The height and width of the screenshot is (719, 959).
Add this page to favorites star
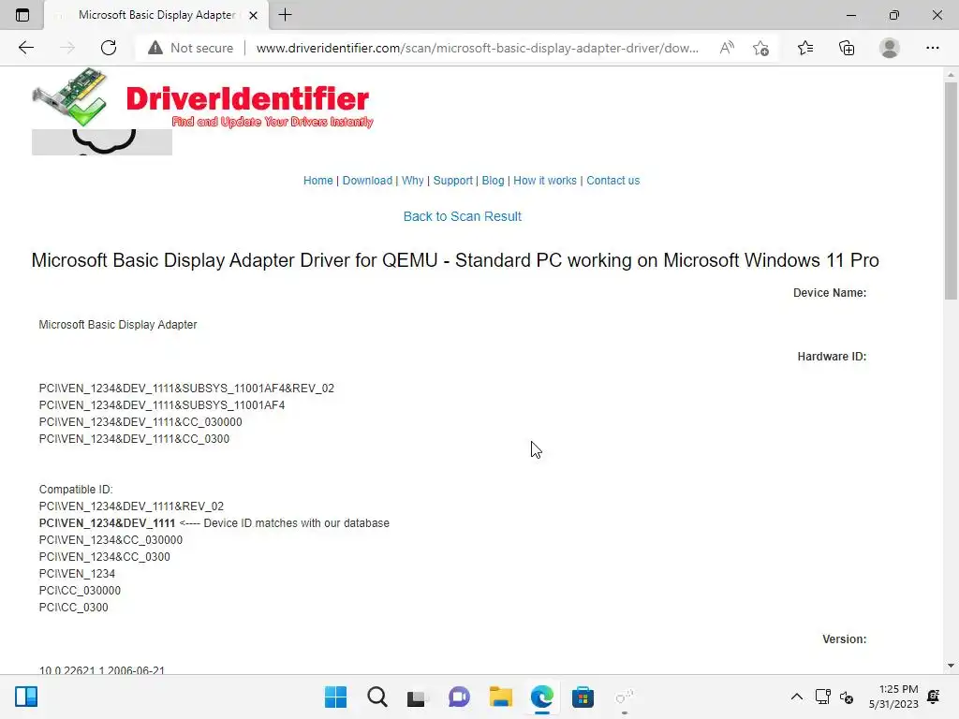760,48
